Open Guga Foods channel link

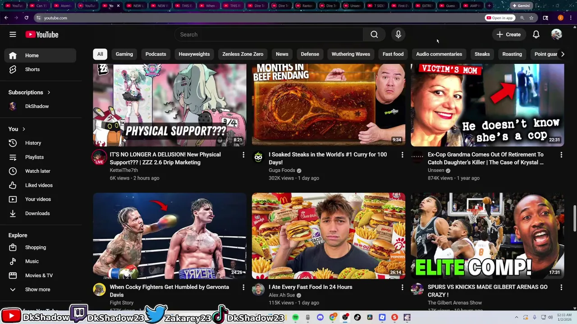coord(282,171)
